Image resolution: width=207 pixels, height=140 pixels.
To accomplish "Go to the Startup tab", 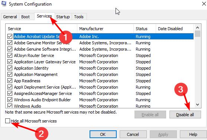I will pyautogui.click(x=63, y=17).
